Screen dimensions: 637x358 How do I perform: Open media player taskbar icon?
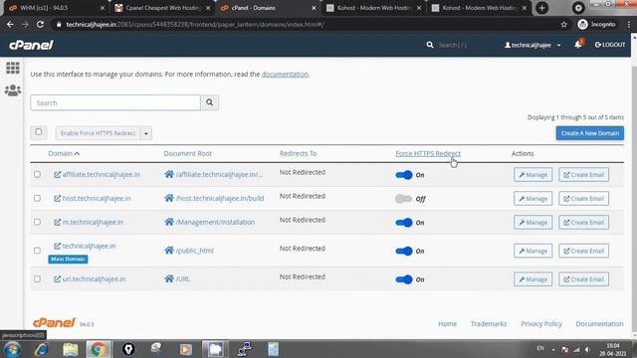coord(186,349)
